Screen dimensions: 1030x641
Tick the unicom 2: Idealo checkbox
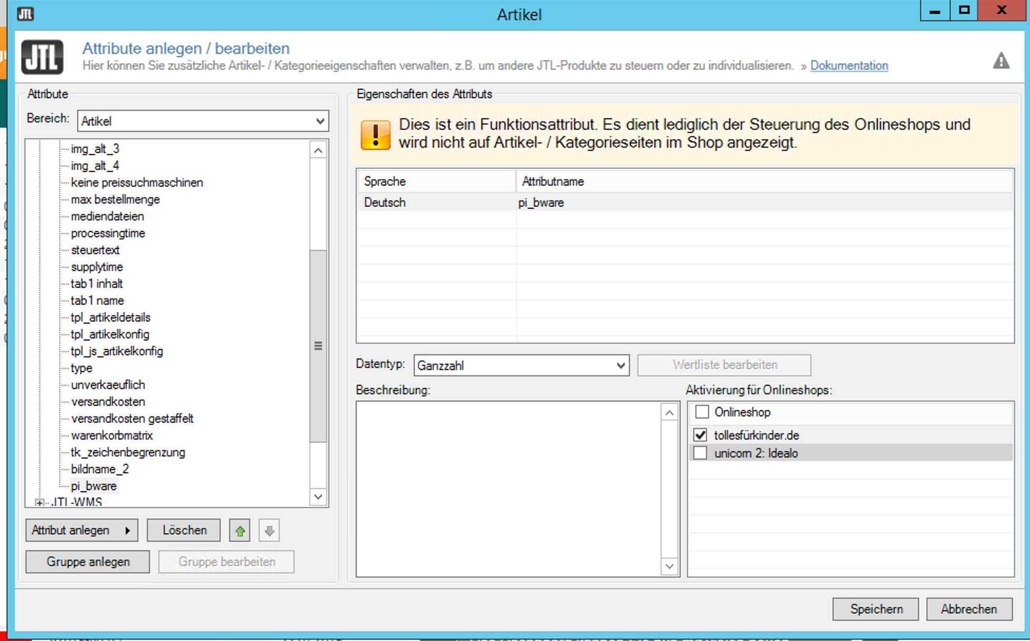(x=700, y=453)
